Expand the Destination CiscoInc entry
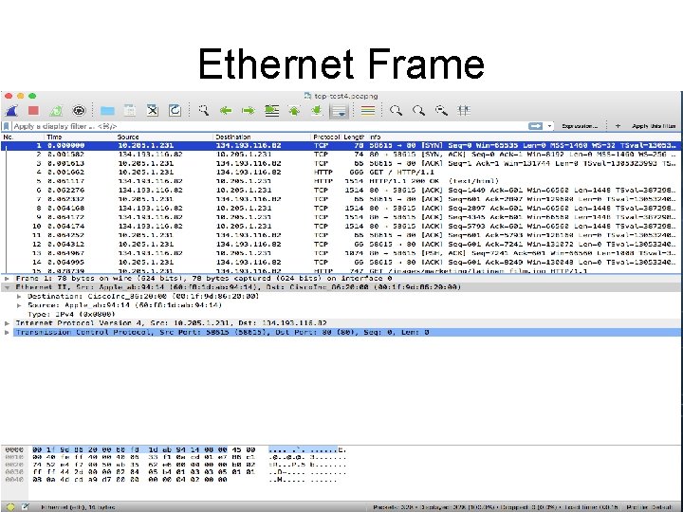The height and width of the screenshot is (512, 683). pos(19,297)
